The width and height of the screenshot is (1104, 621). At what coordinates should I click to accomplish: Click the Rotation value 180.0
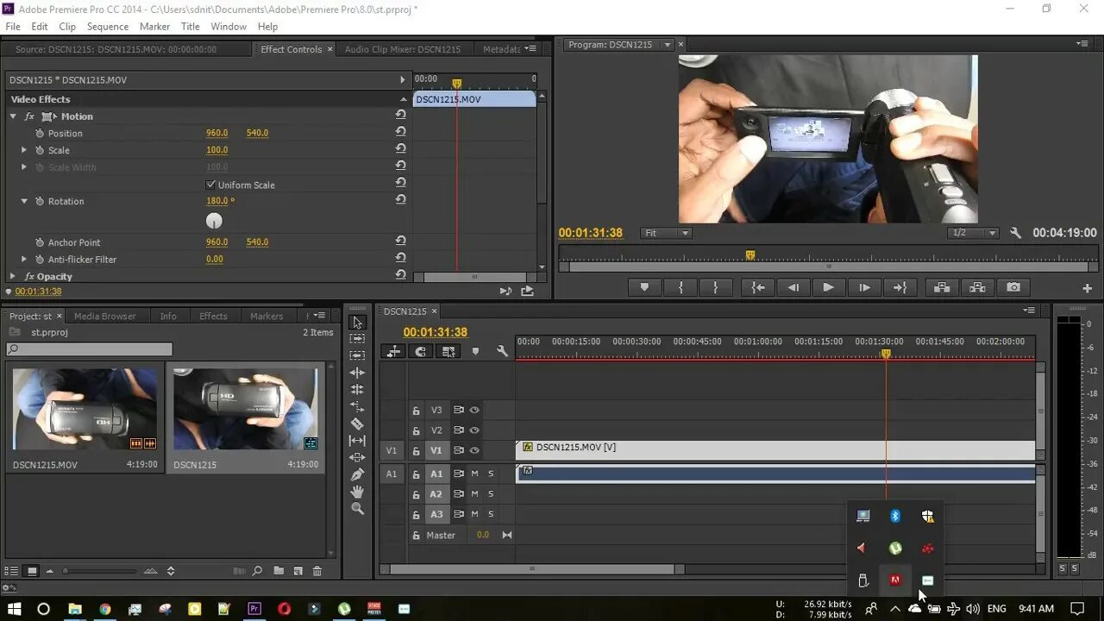pyautogui.click(x=219, y=201)
